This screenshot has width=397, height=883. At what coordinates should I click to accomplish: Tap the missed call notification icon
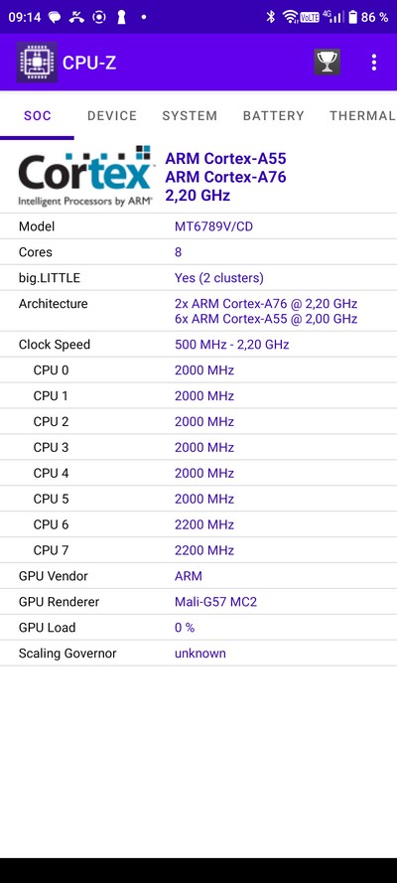pos(76,17)
